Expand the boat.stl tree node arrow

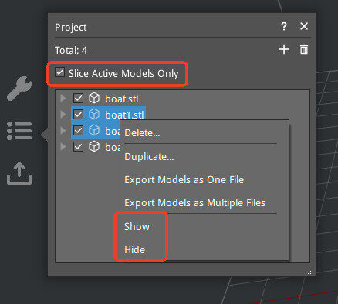(63, 99)
